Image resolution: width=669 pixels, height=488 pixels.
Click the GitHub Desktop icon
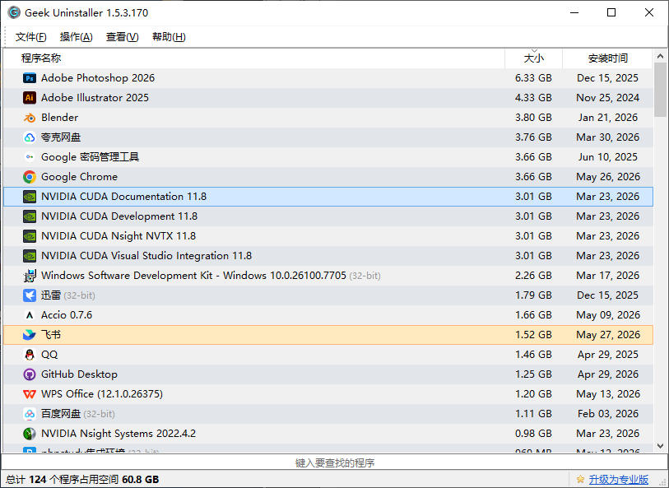pos(30,374)
